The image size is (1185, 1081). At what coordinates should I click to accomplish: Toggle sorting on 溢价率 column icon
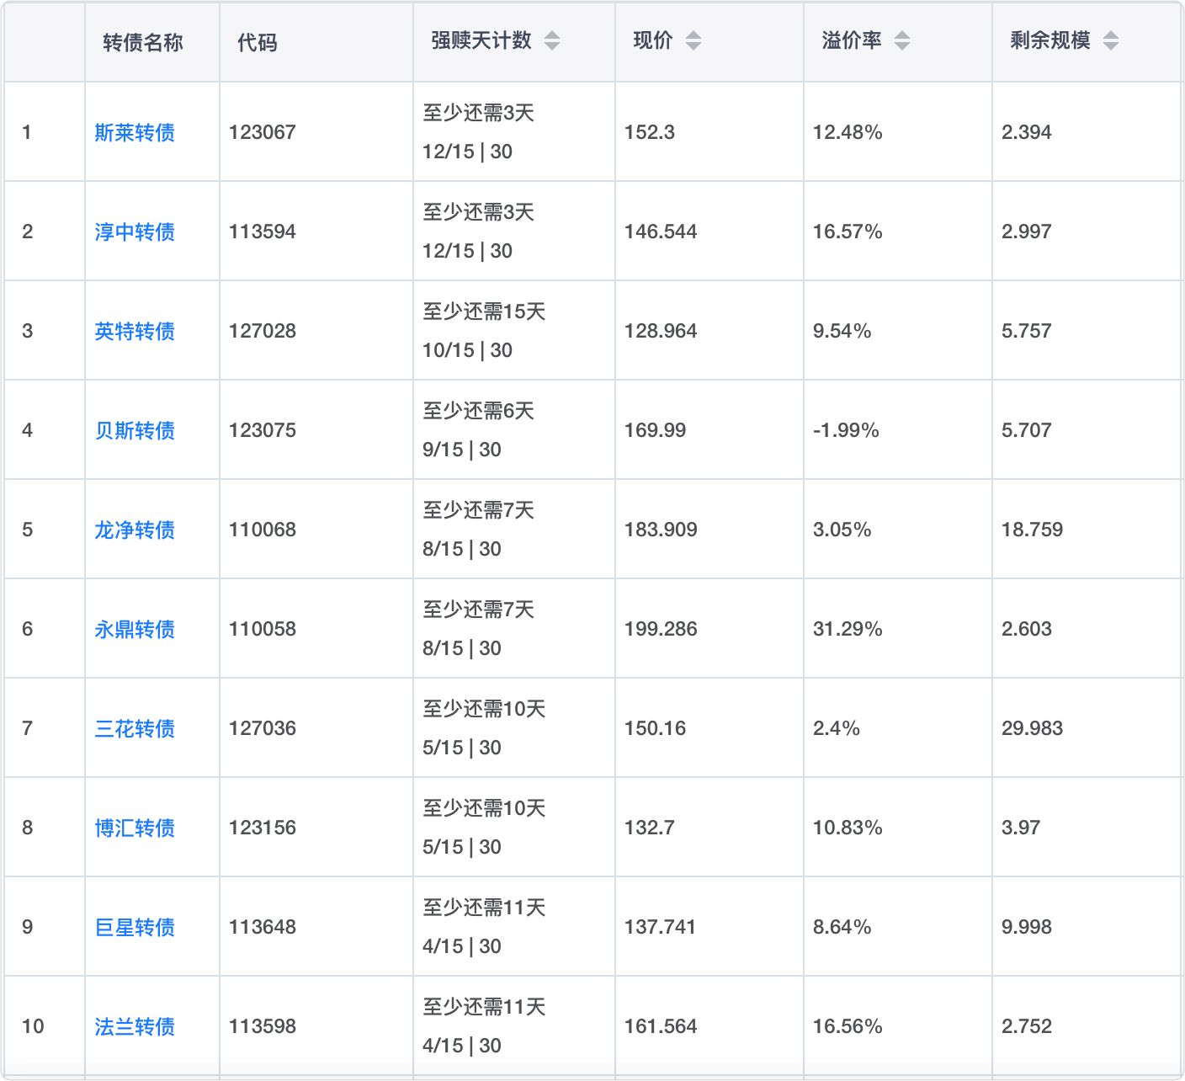(902, 40)
